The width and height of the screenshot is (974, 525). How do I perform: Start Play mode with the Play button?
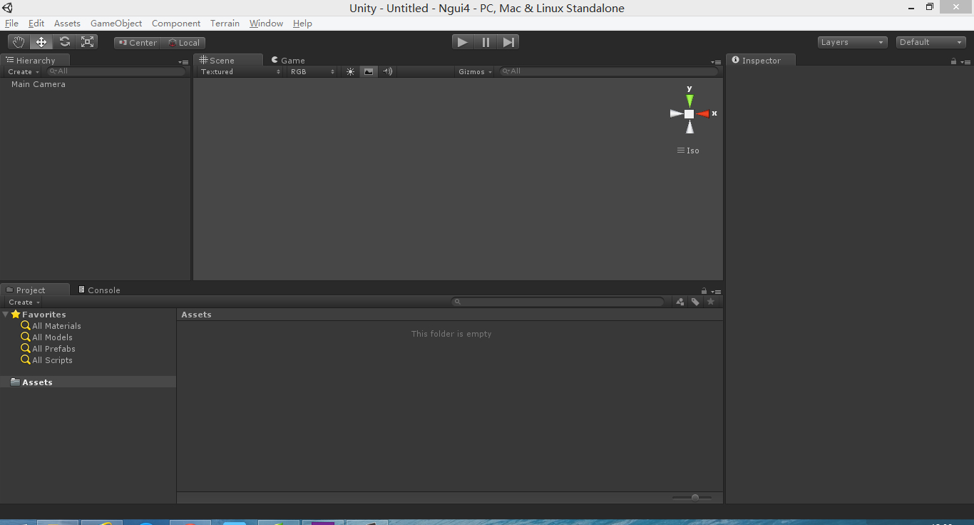click(x=463, y=42)
